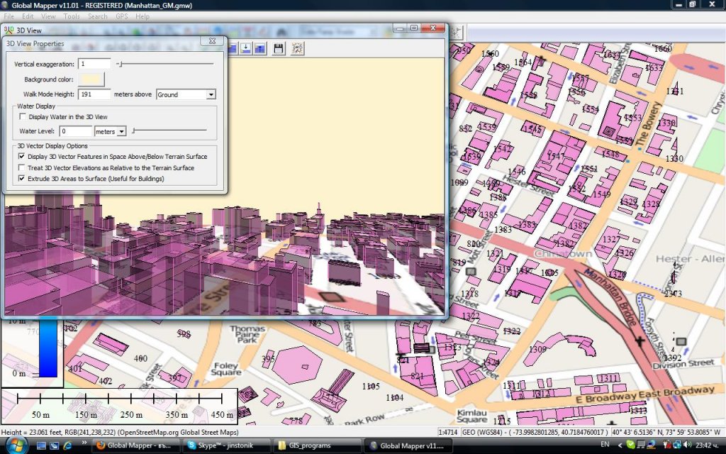This screenshot has width=726, height=454.
Task: Click the partially hidden toolbar icon right of 3D View window
Action: (456, 33)
